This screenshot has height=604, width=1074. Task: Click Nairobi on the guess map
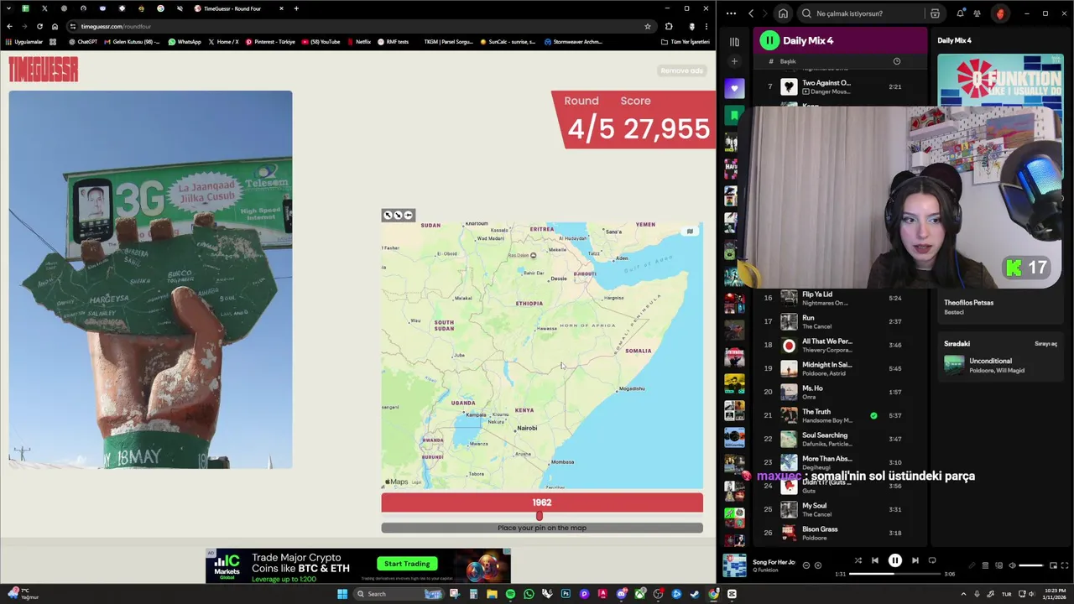point(527,428)
